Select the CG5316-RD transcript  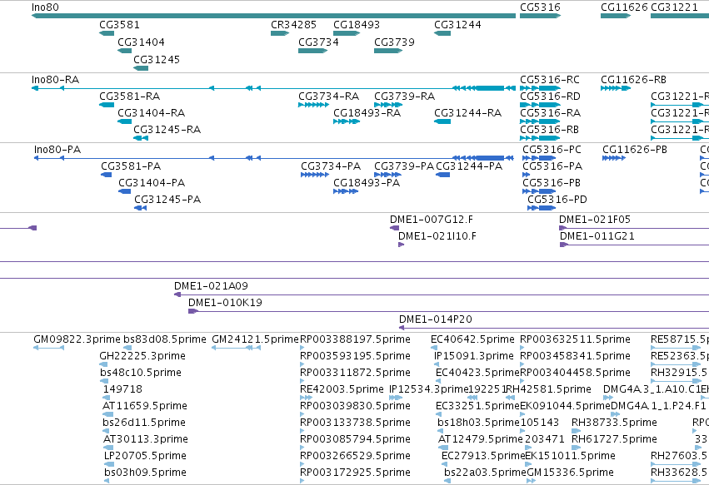coord(541,105)
